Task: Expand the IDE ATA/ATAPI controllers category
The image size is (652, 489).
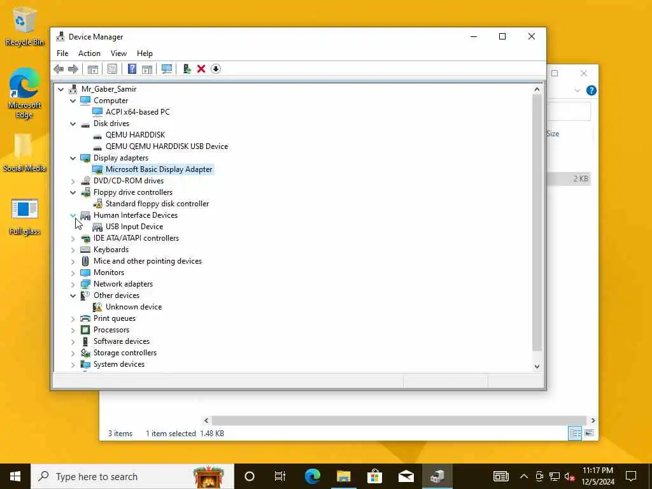Action: 73,238
